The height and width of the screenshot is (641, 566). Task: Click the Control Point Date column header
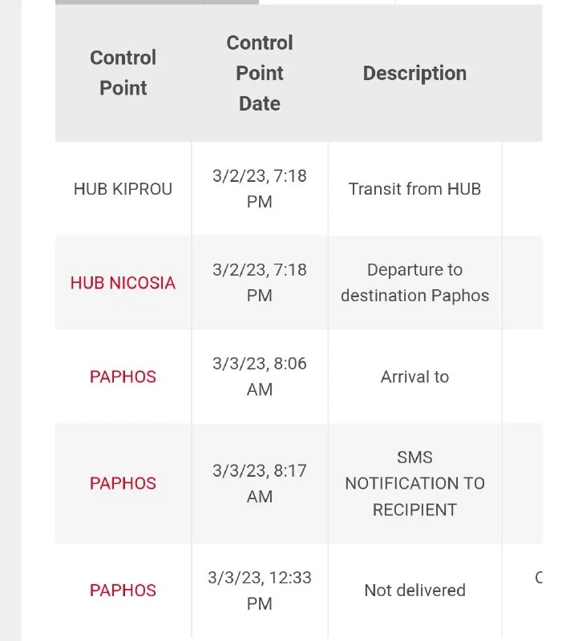pos(259,73)
